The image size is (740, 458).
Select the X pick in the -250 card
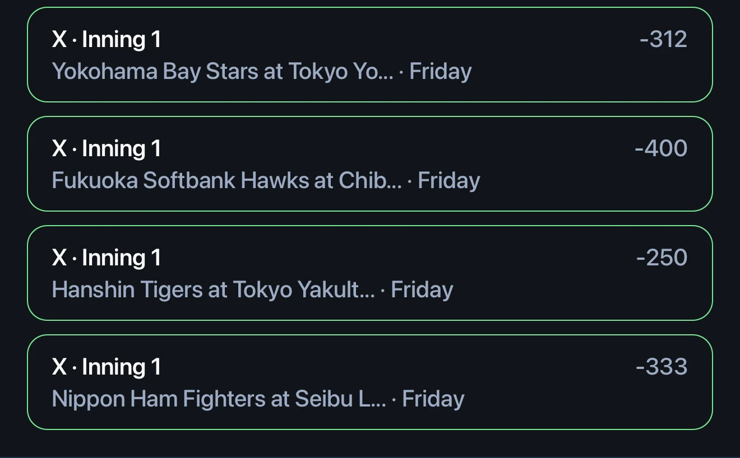59,258
